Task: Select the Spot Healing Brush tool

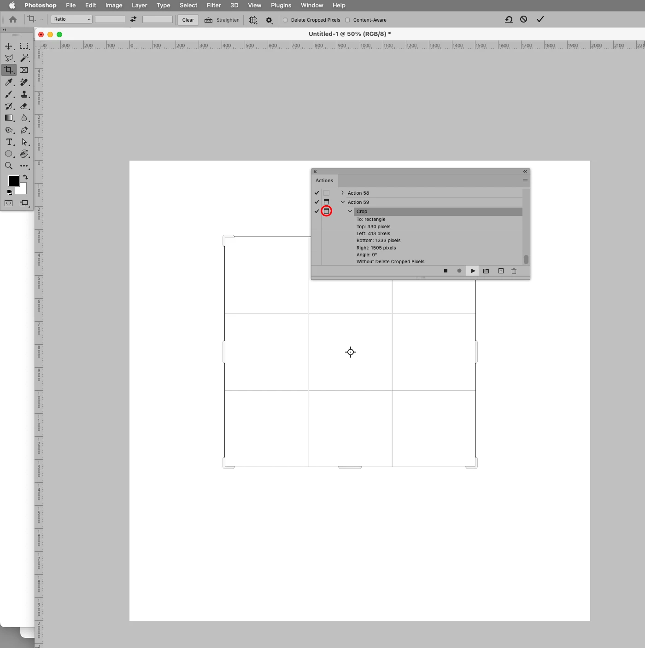Action: (x=24, y=82)
